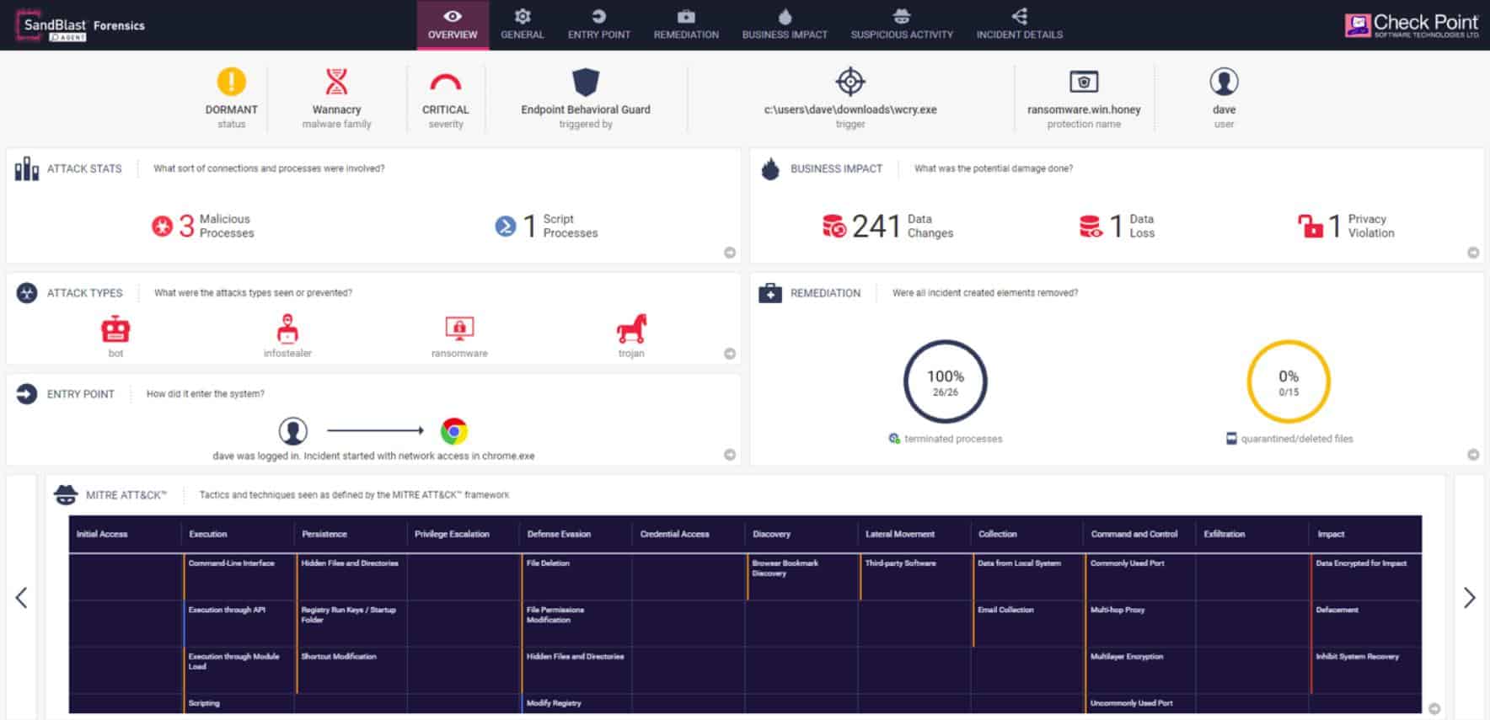Click the Email Collection technique cell

pos(1028,623)
